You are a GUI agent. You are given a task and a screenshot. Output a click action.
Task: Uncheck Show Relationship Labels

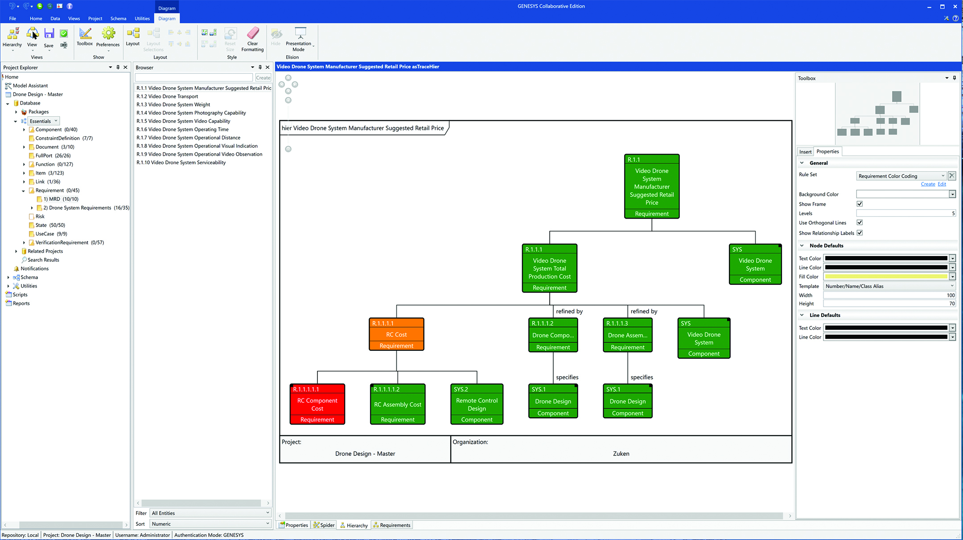coord(860,233)
